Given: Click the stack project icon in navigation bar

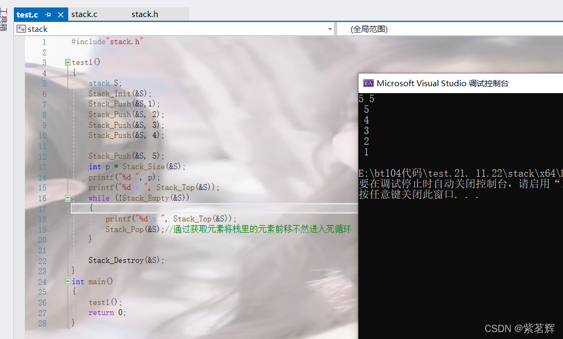Looking at the screenshot, I should tap(21, 29).
